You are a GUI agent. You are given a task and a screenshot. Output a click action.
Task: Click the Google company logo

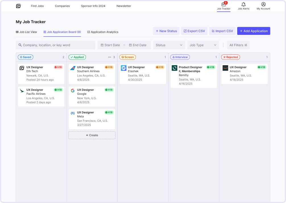73,91
